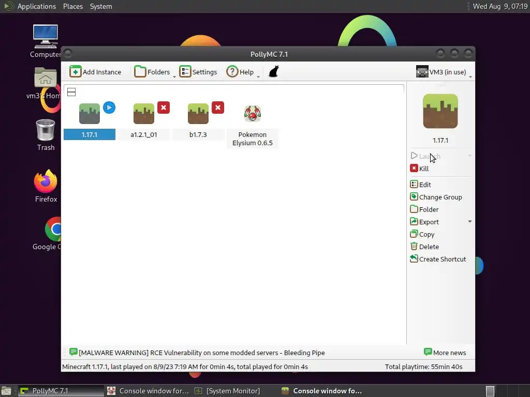Screen dimensions: 530x397
Task: Click Create Shortcut in sidebar
Action: click(x=438, y=259)
